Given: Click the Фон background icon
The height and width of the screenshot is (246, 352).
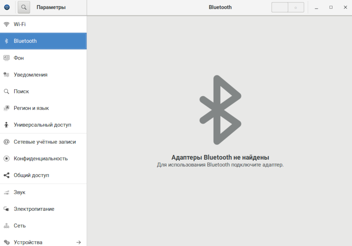Looking at the screenshot, I should click(6, 58).
